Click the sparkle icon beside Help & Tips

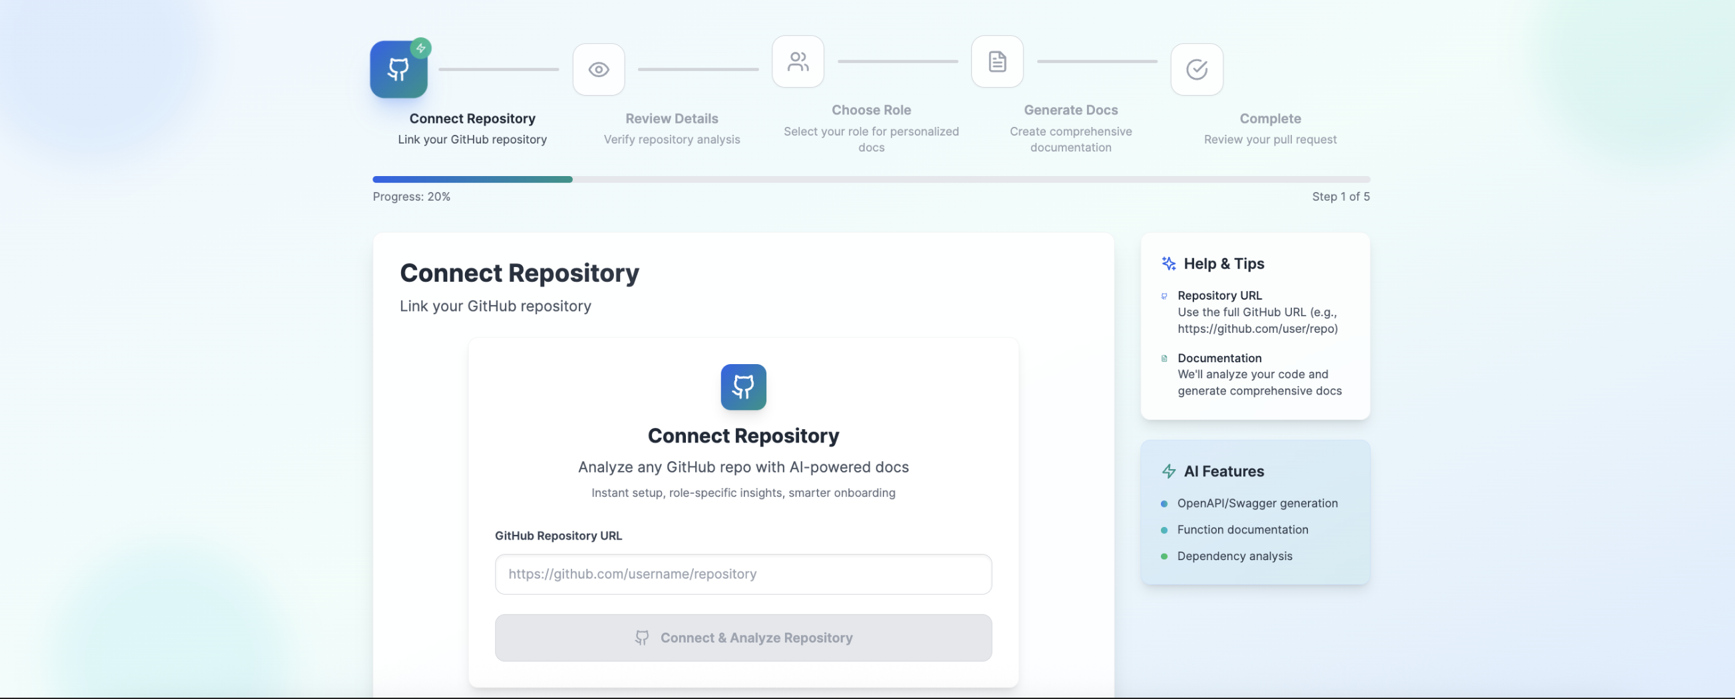coord(1169,264)
